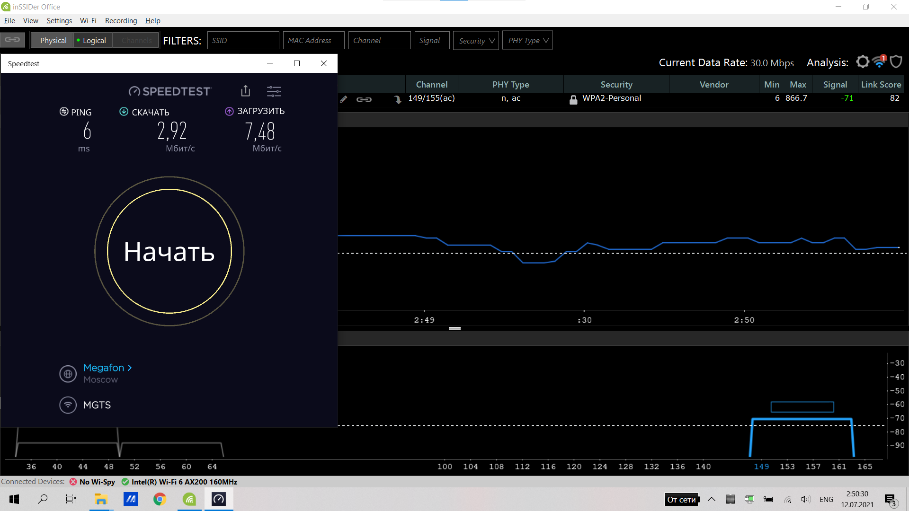Switch to Physical view mode
The height and width of the screenshot is (511, 909).
[53, 41]
